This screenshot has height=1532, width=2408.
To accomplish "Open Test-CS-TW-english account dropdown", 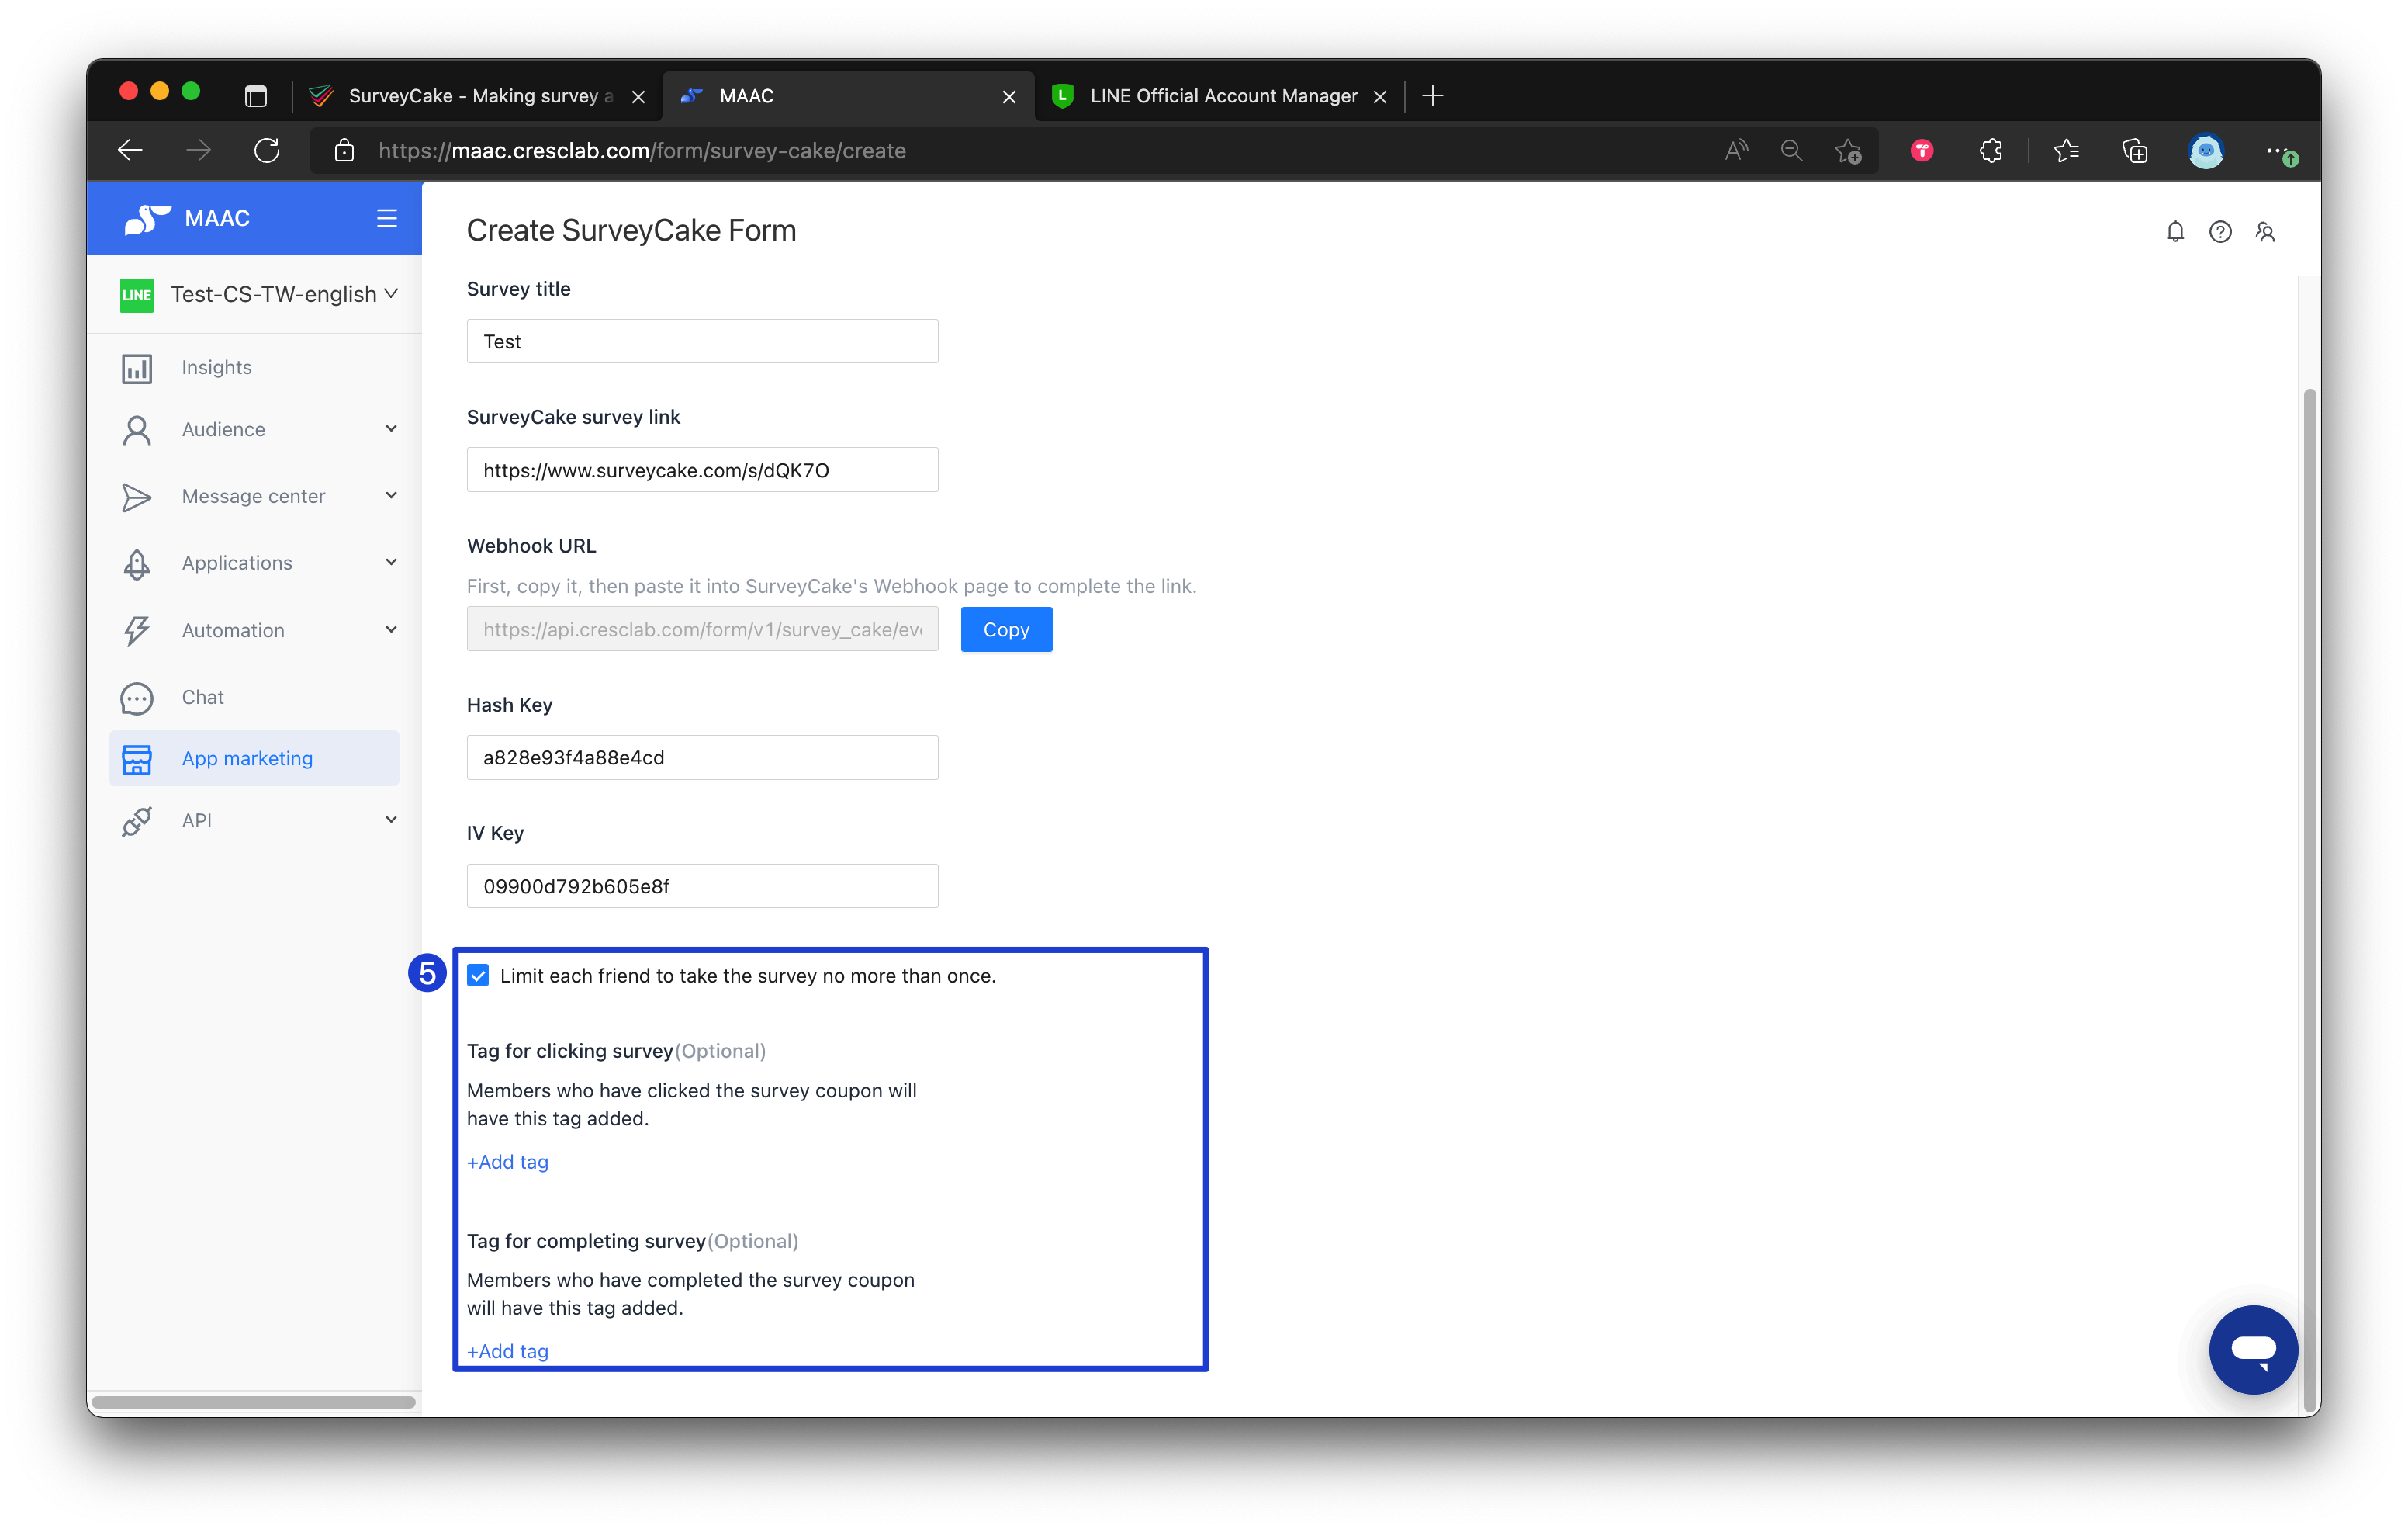I will [x=259, y=294].
